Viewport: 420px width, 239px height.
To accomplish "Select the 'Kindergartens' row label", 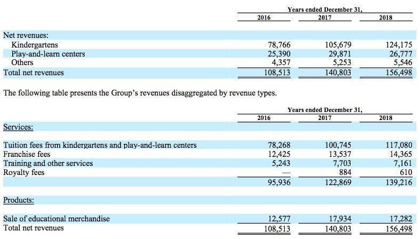I will point(35,44).
